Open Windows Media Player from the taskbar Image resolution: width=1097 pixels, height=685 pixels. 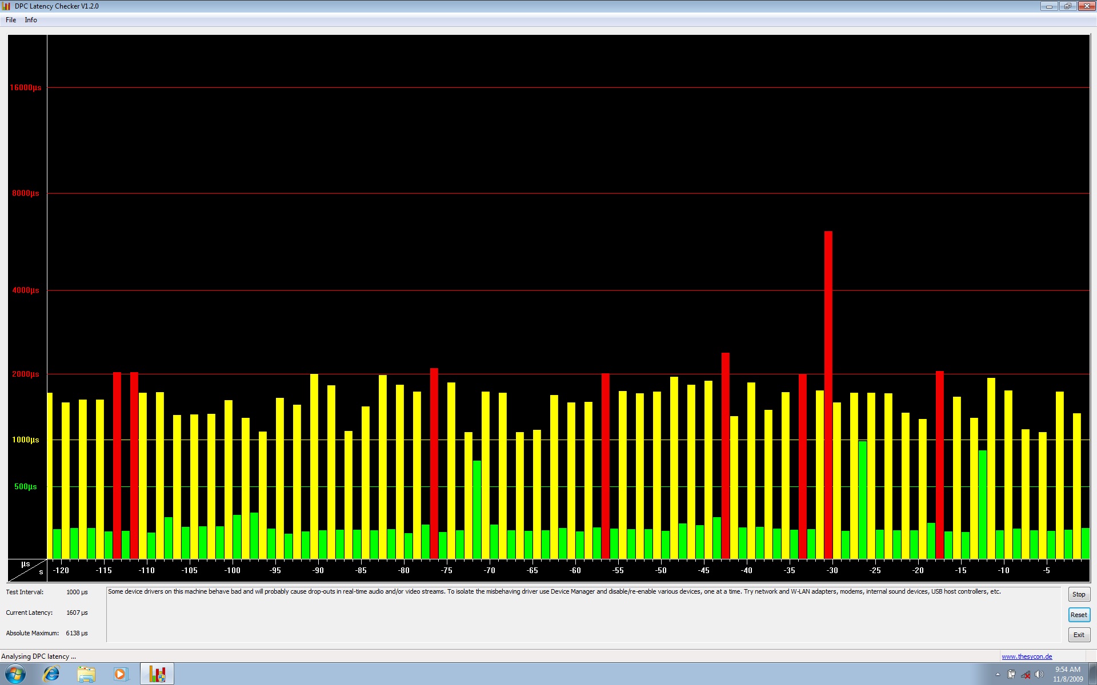click(x=121, y=674)
